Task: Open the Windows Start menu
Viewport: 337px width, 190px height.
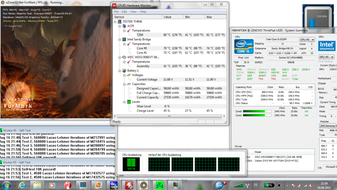Action: click(6, 185)
